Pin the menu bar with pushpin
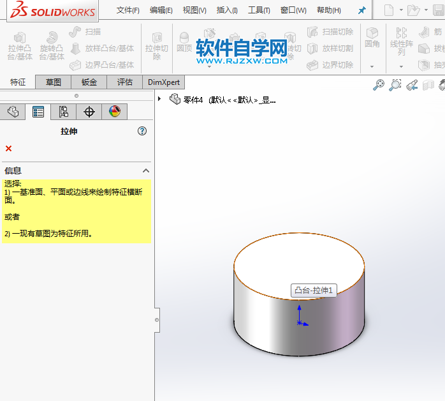 coord(361,10)
